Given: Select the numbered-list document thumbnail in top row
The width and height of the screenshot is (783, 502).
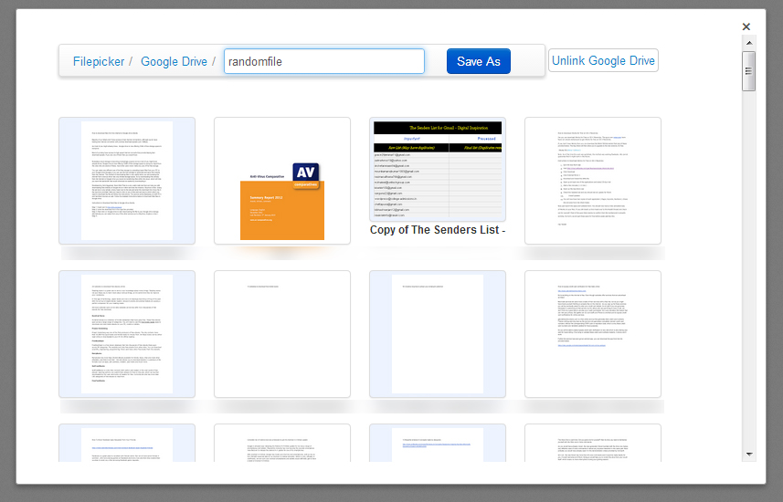Looking at the screenshot, I should [x=593, y=181].
